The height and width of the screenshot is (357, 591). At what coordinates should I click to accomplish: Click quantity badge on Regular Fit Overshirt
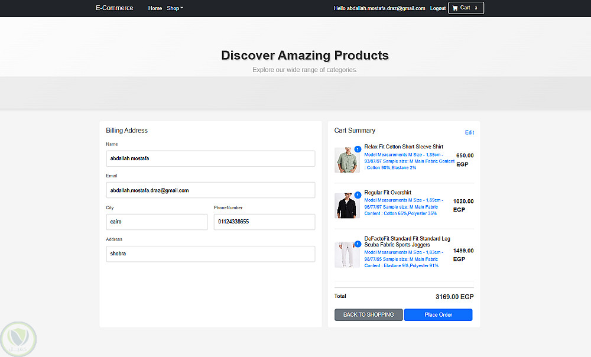[x=358, y=194]
